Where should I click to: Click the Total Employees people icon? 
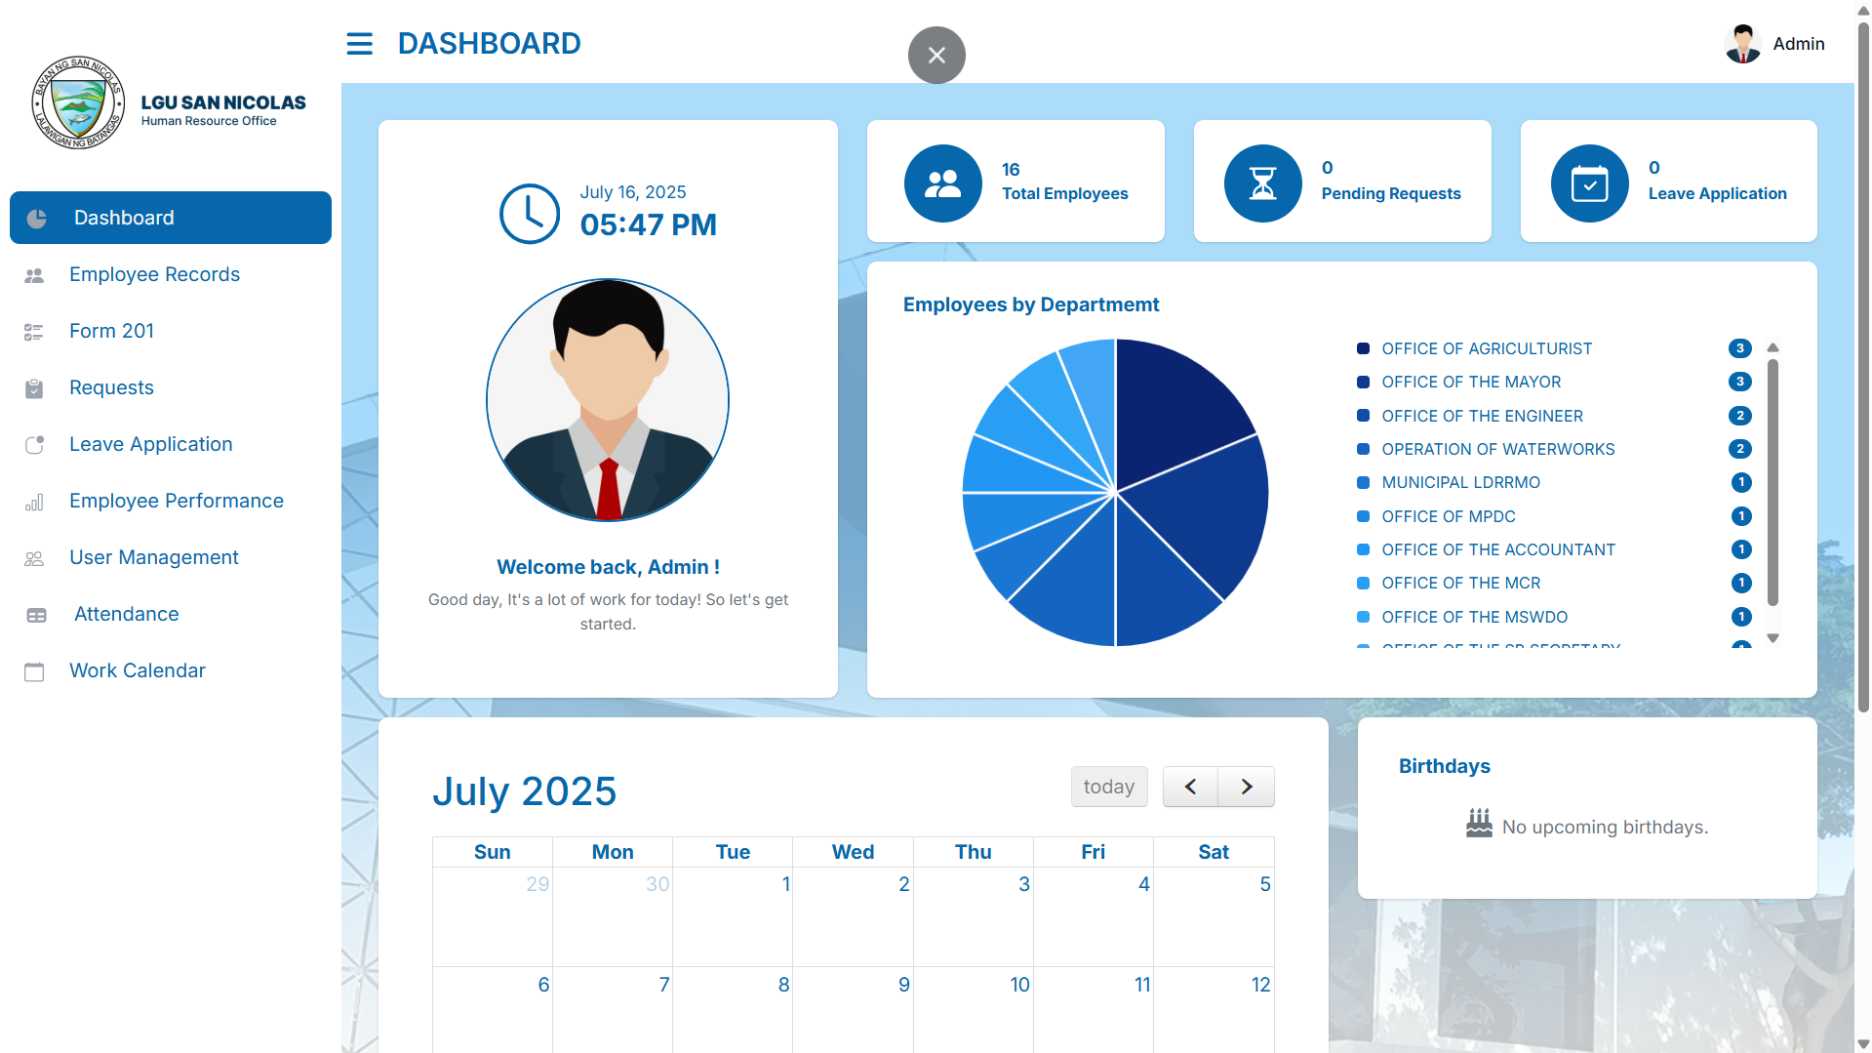coord(942,183)
